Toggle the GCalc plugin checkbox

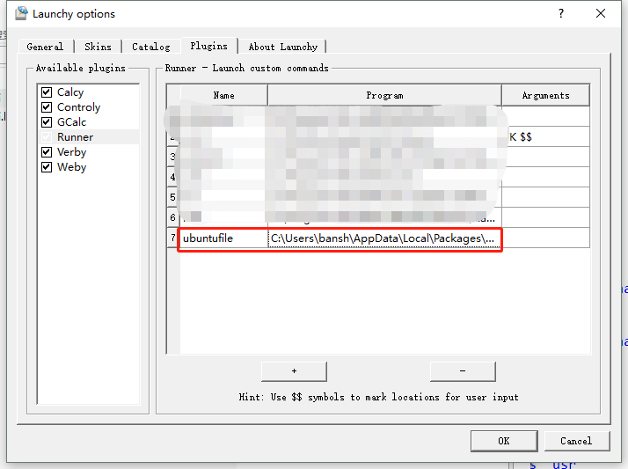47,121
